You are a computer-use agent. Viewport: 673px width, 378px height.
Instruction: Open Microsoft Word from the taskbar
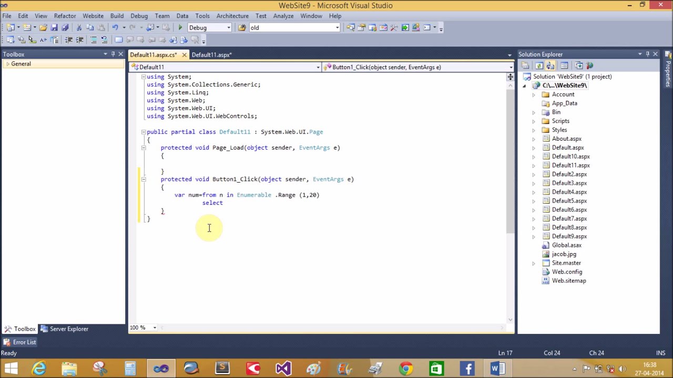(x=497, y=368)
